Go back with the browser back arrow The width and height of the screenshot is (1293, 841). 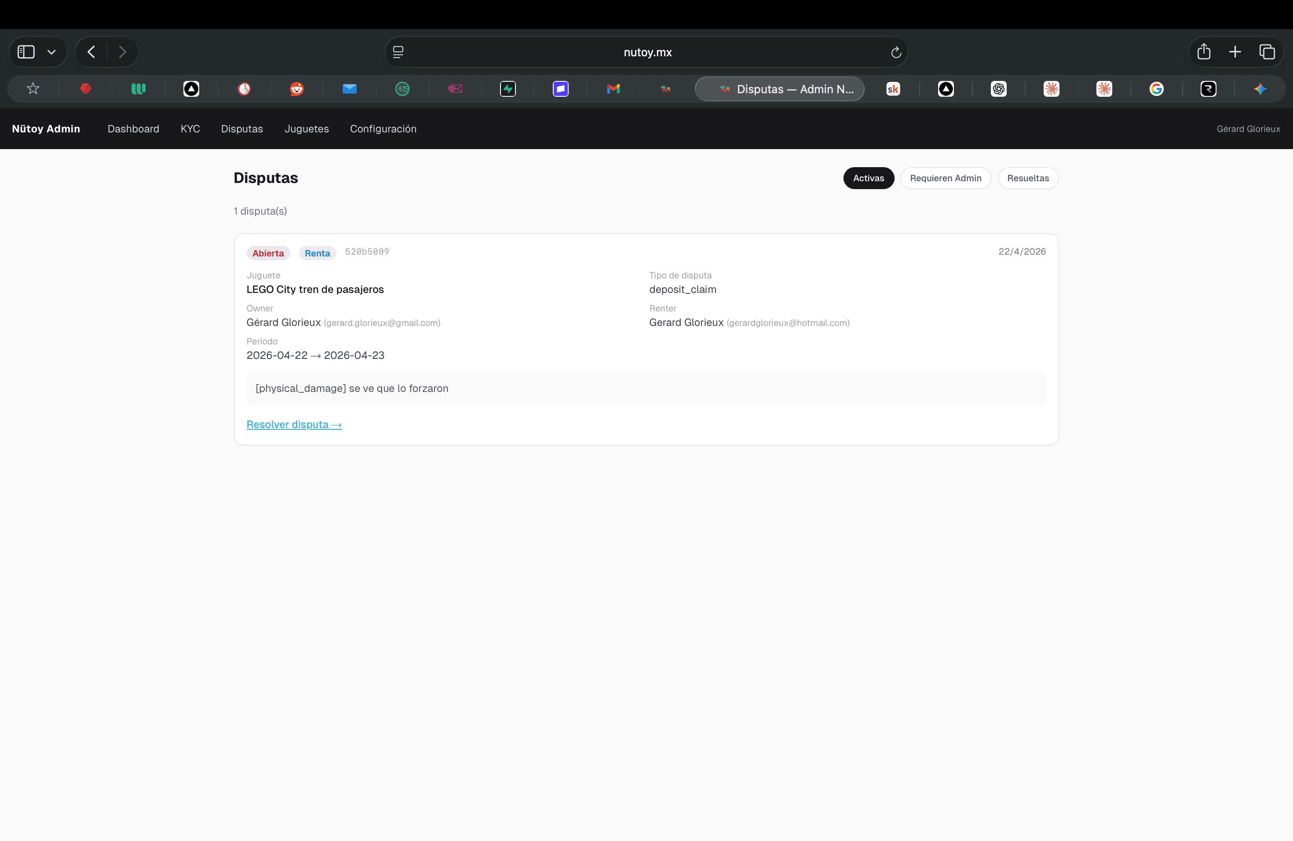point(91,51)
